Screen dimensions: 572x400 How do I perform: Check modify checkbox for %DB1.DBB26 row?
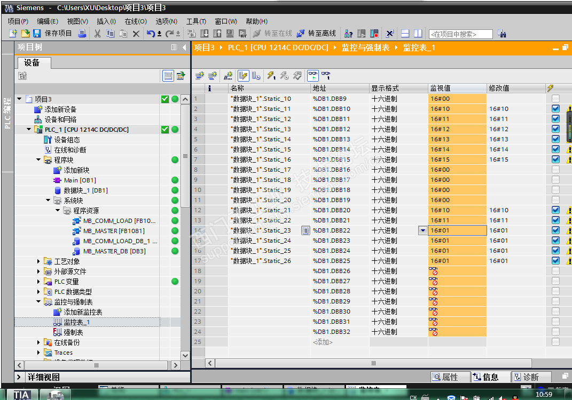pos(555,271)
